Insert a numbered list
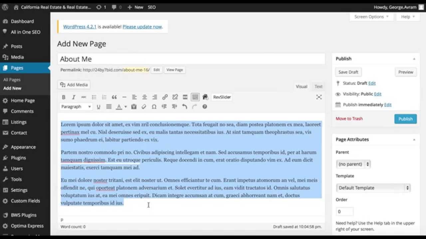The width and height of the screenshot is (426, 239). click(104, 97)
